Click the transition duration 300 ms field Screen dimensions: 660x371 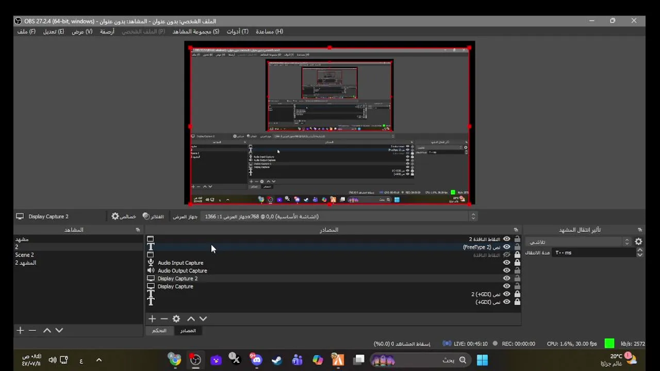(593, 252)
